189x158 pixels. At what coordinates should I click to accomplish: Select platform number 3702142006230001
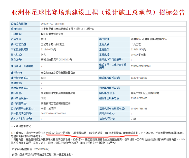coord(141,66)
